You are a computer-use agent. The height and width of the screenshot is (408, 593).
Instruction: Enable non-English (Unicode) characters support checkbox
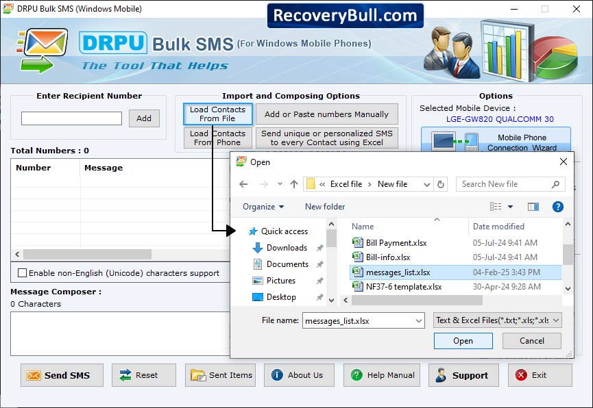23,272
